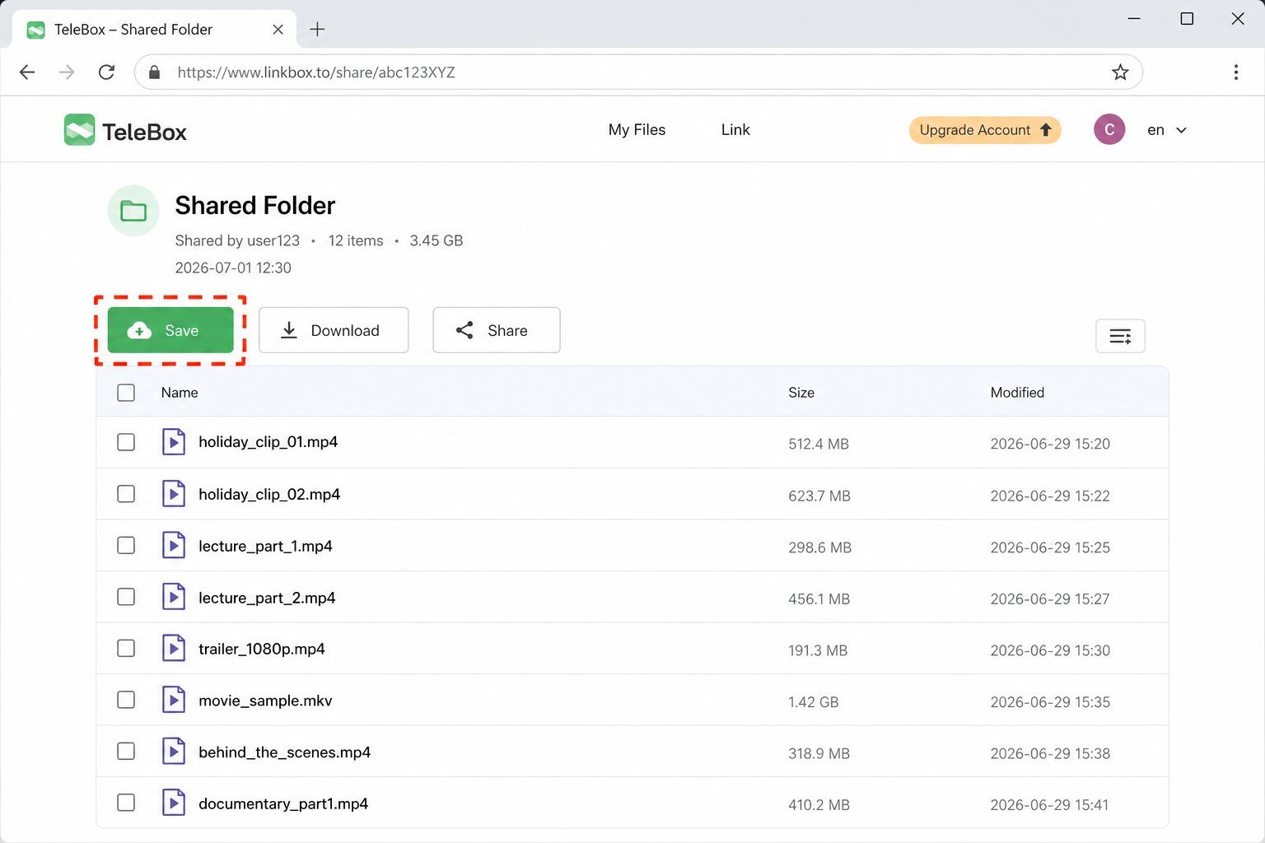This screenshot has height=843, width=1265.
Task: Click the video icon for documentary_part1.mp4
Action: pos(173,803)
